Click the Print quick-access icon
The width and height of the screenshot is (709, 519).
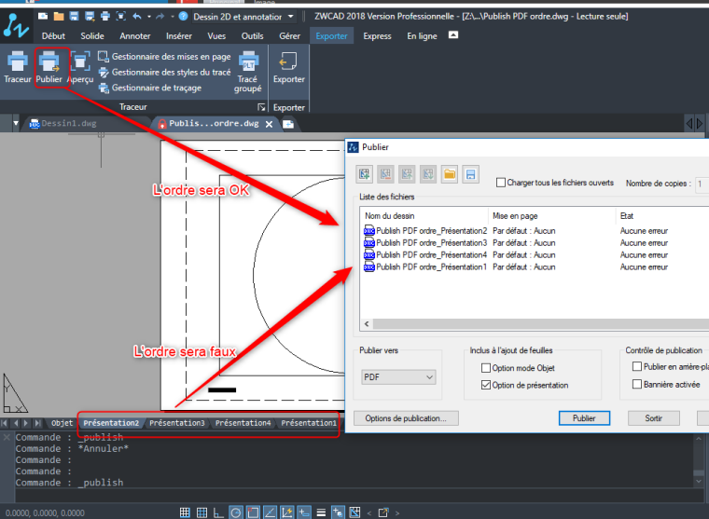coord(104,16)
